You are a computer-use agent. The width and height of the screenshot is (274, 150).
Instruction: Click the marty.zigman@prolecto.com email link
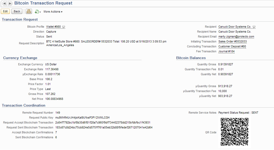tap(236, 36)
